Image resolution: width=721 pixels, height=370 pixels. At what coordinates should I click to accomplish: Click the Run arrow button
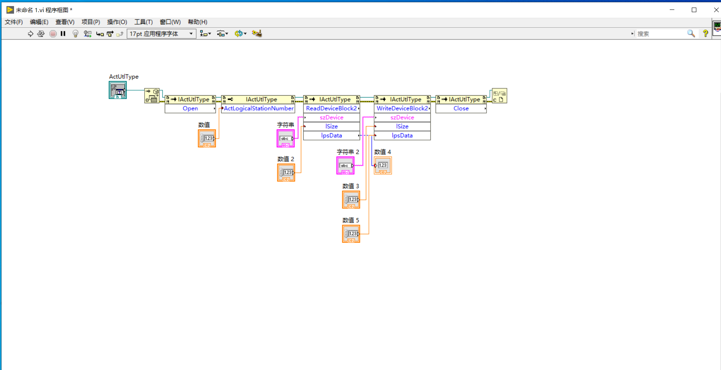30,34
